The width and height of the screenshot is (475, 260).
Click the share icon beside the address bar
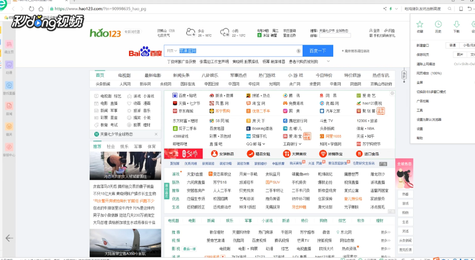tap(385, 9)
